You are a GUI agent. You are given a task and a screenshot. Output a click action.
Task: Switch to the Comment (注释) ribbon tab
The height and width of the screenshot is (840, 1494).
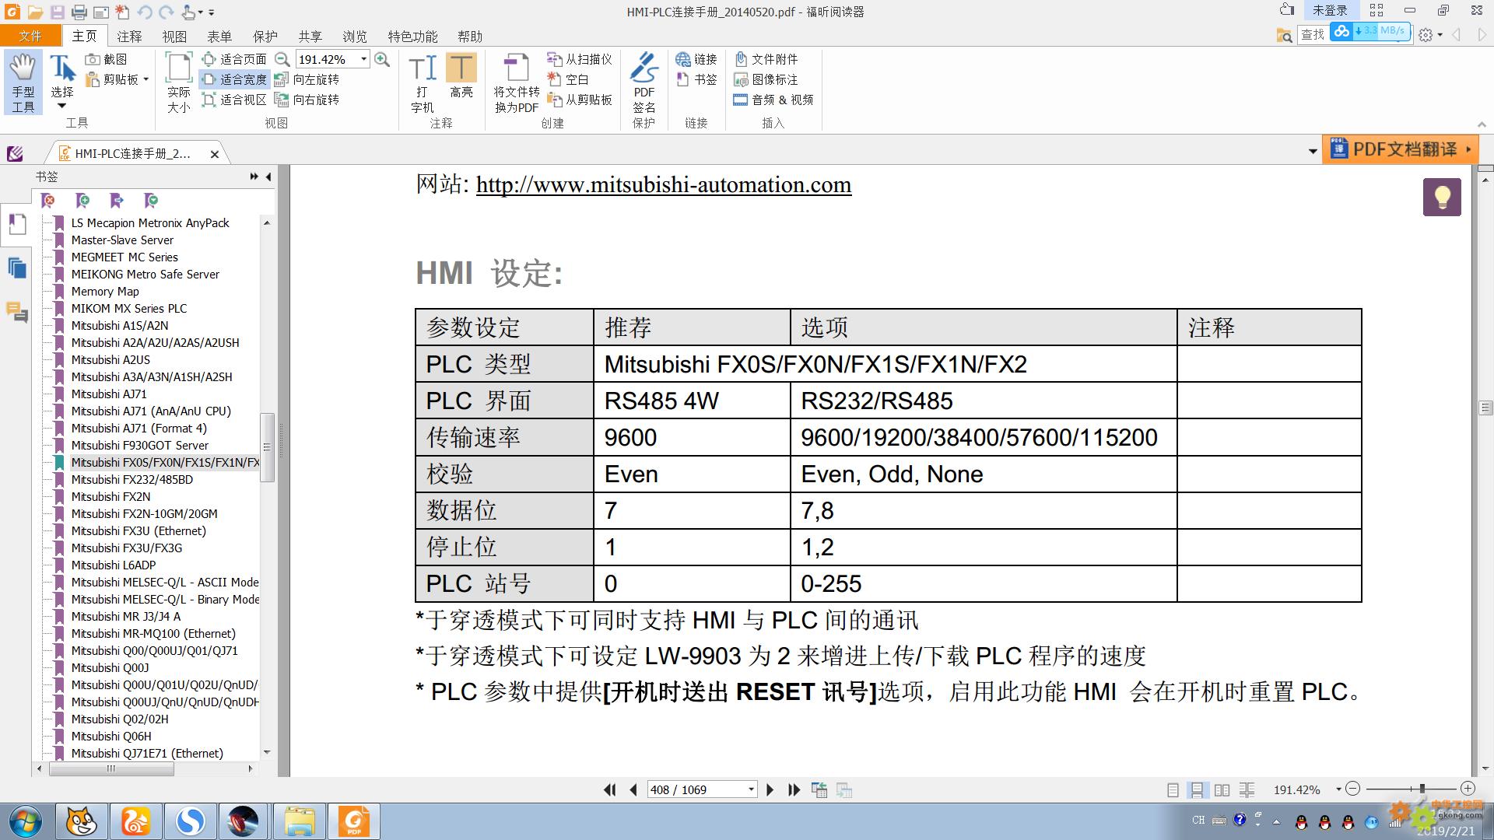click(x=130, y=36)
